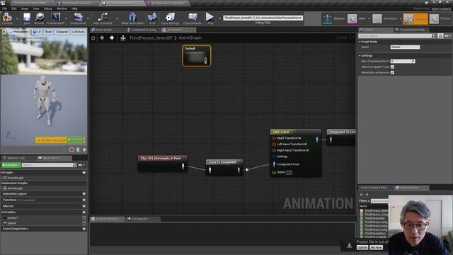Compile the animation blueprint from the toolbar
The height and width of the screenshot is (255, 453).
pos(7,18)
